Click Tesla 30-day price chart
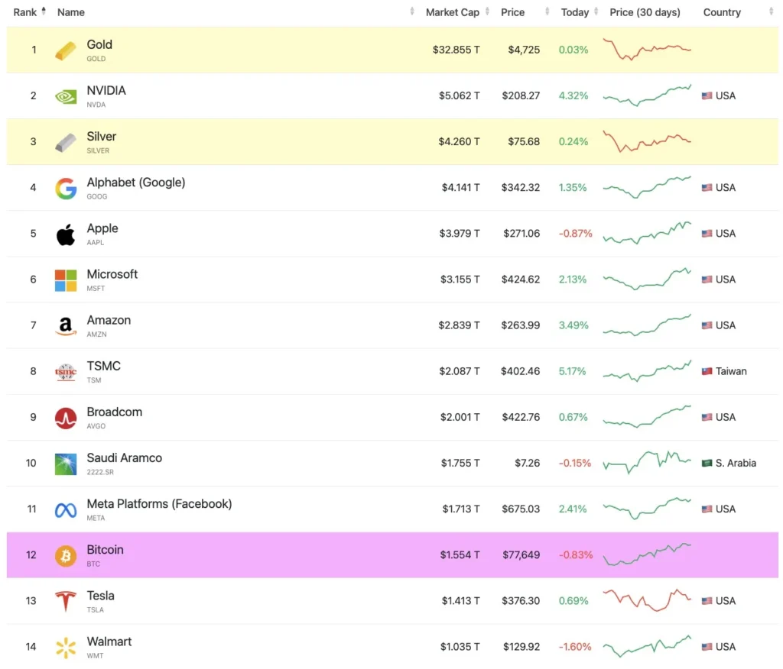Screen dimensions: 783x669 pos(647,600)
